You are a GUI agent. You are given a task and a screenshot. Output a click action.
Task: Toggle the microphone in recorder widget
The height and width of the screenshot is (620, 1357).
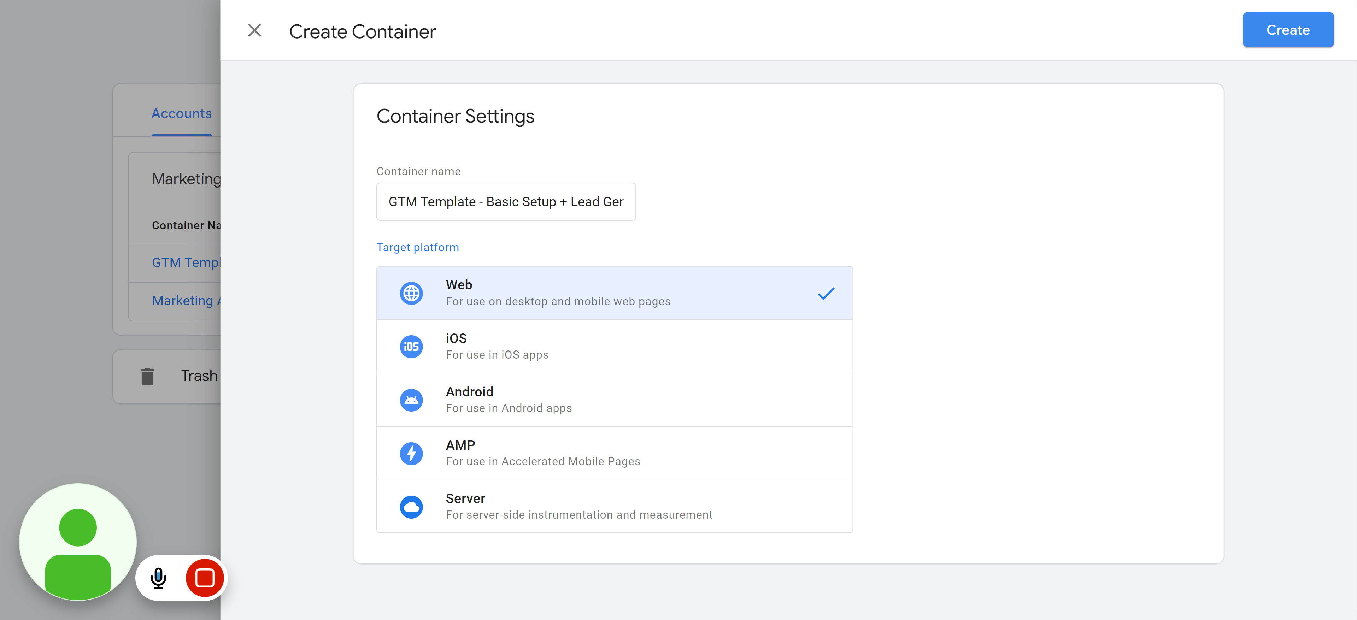158,578
